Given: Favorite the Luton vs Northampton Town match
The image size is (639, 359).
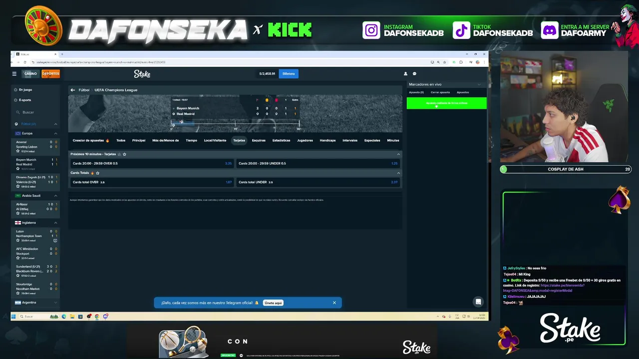Looking at the screenshot, I should point(18,240).
